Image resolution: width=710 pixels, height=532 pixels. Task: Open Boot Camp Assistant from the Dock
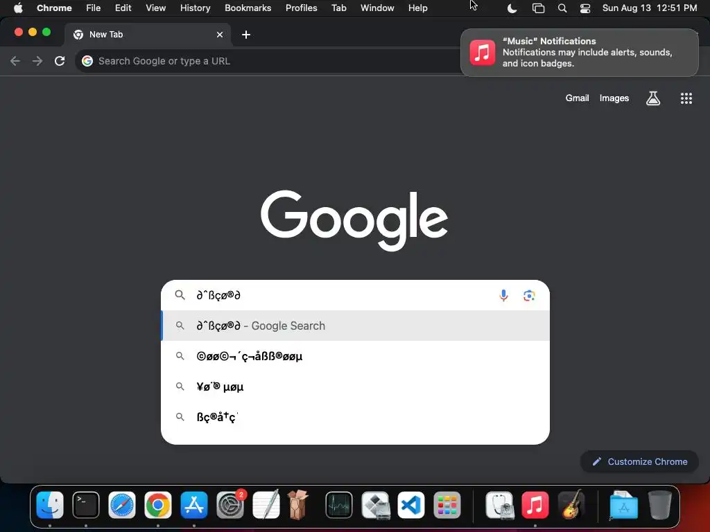(x=375, y=505)
